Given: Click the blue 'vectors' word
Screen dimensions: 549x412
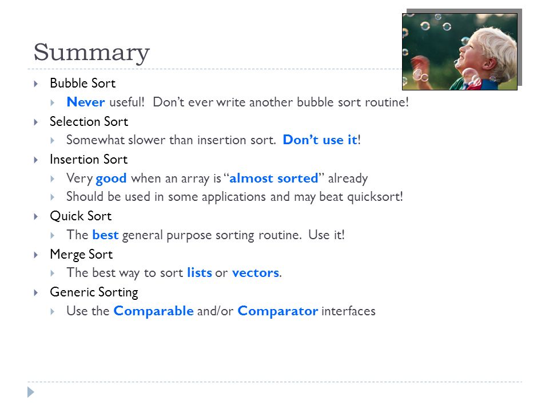Looking at the screenshot, I should [256, 273].
